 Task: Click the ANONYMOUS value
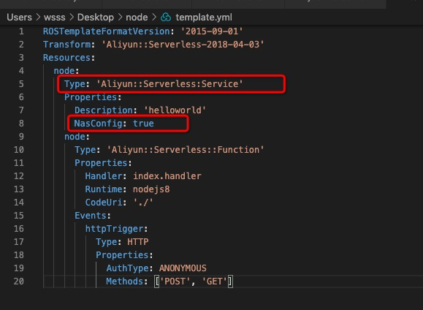(183, 268)
